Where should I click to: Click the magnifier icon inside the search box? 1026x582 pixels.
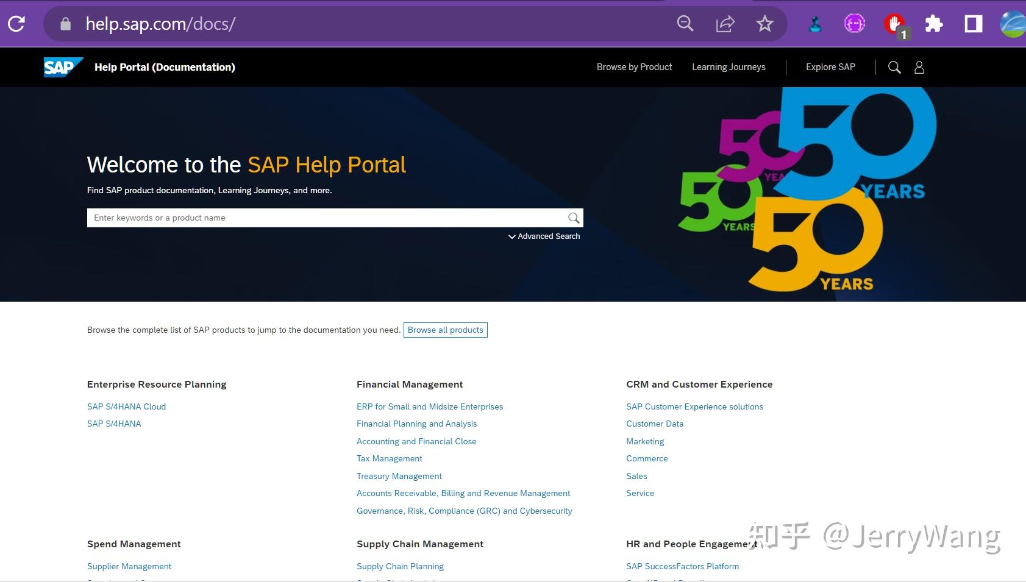[572, 218]
